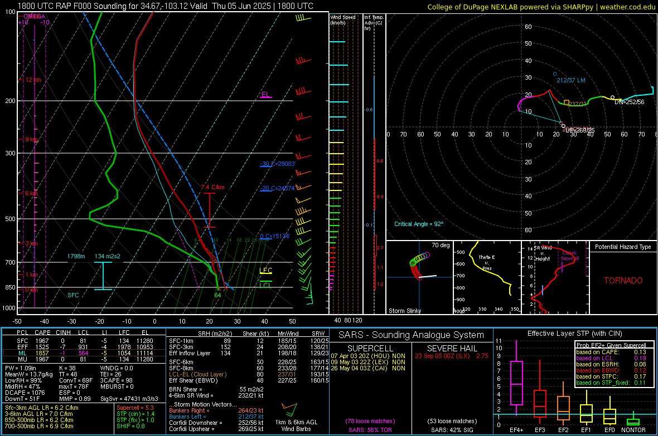Select the 'based on STP_fixed:' probability row
The width and height of the screenshot is (658, 436).
tap(611, 383)
